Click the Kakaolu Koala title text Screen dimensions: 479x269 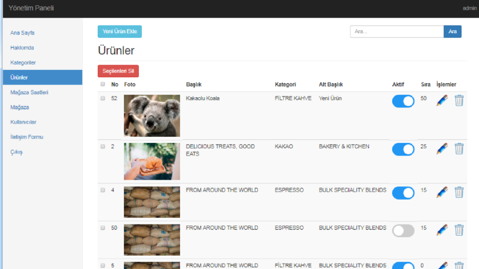point(202,98)
